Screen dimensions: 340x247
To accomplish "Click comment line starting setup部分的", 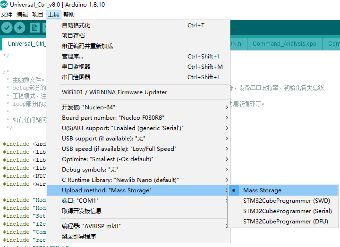I will point(26,88).
